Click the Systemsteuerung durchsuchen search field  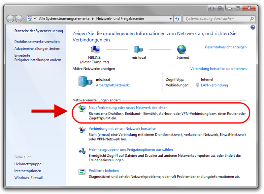[x=218, y=18]
